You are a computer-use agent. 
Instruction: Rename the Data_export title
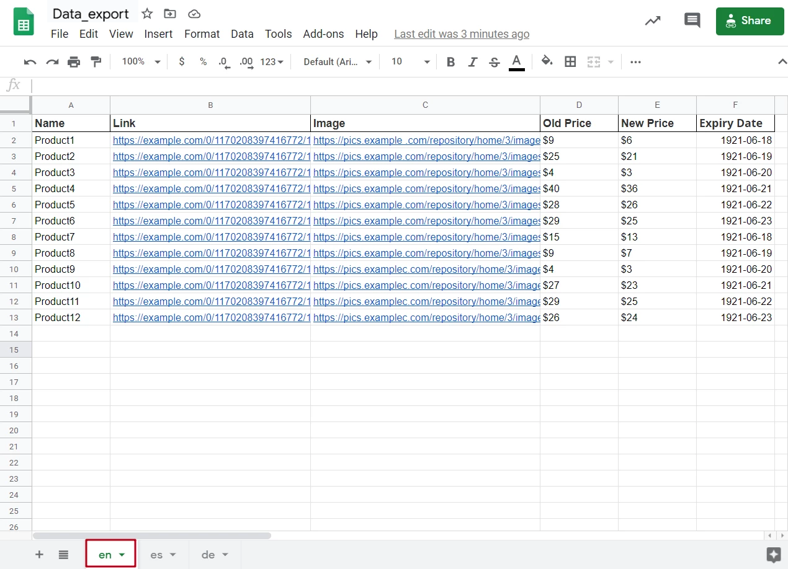tap(91, 14)
